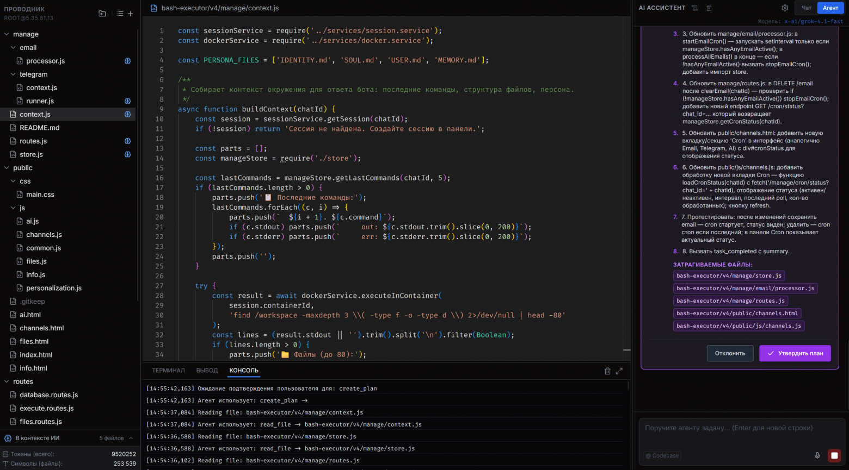Viewport: 849px width, 470px height.
Task: Open the Вывод tab
Action: pos(207,371)
